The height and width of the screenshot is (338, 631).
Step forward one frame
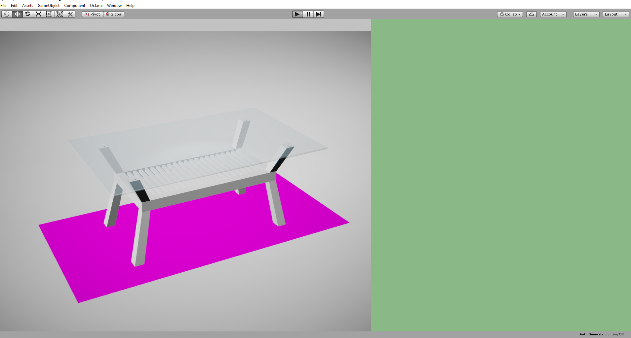[319, 14]
